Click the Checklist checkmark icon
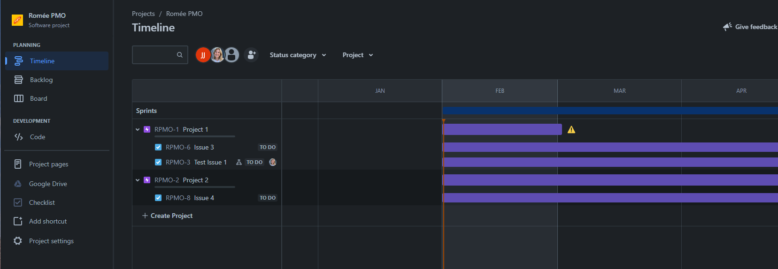 point(18,202)
